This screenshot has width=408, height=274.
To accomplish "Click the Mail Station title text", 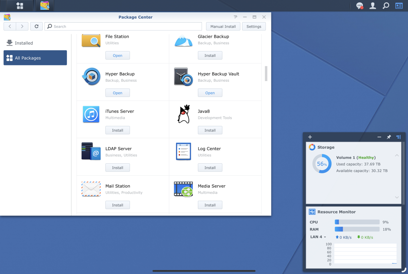I will pyautogui.click(x=118, y=186).
